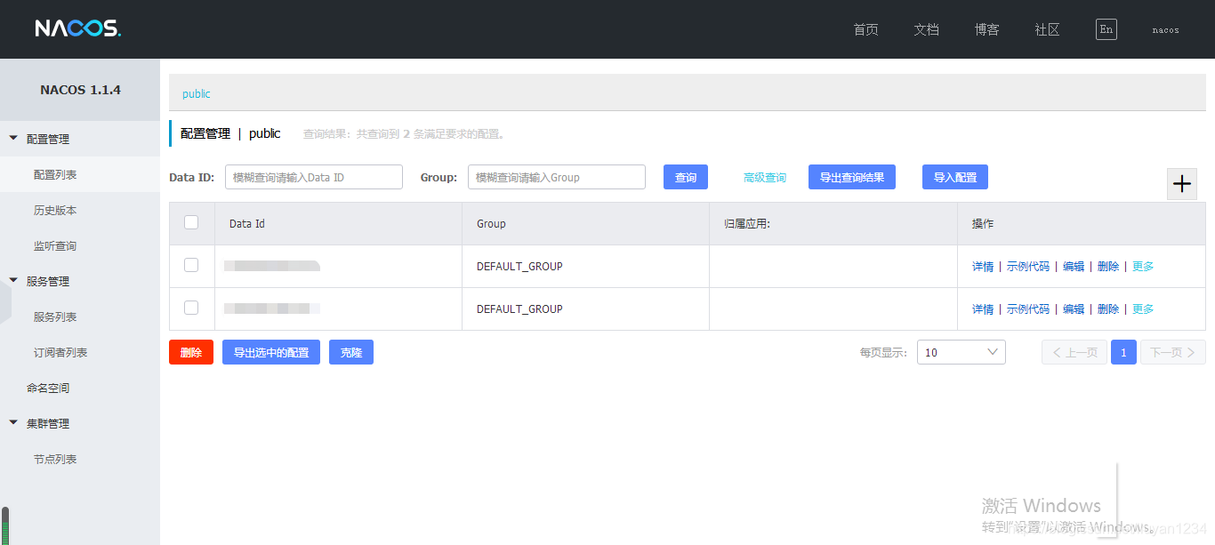Click the 下一页 next page button

(1173, 352)
